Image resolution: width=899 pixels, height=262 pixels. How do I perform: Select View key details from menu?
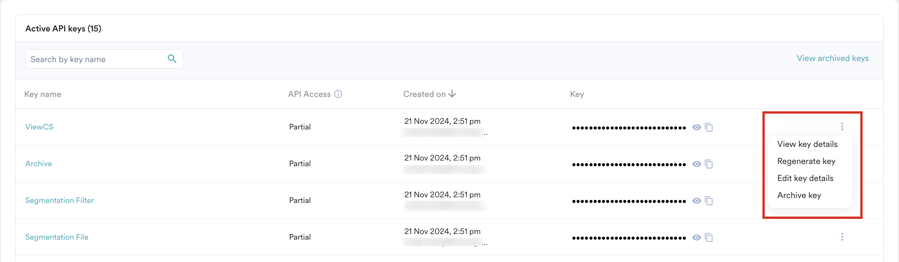(x=807, y=144)
